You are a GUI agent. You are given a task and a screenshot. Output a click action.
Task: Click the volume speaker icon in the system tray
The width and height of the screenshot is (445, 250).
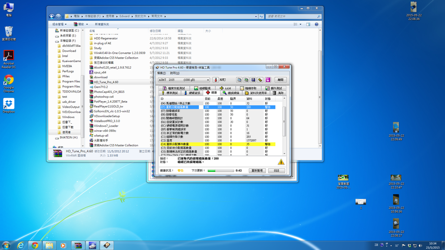click(420, 246)
